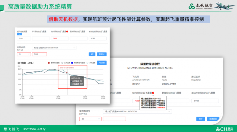The height and width of the screenshot is (132, 237).
Task: Click the MTOW PERFORMANCE LIMITATION NOTICE heading
Action: [150, 68]
